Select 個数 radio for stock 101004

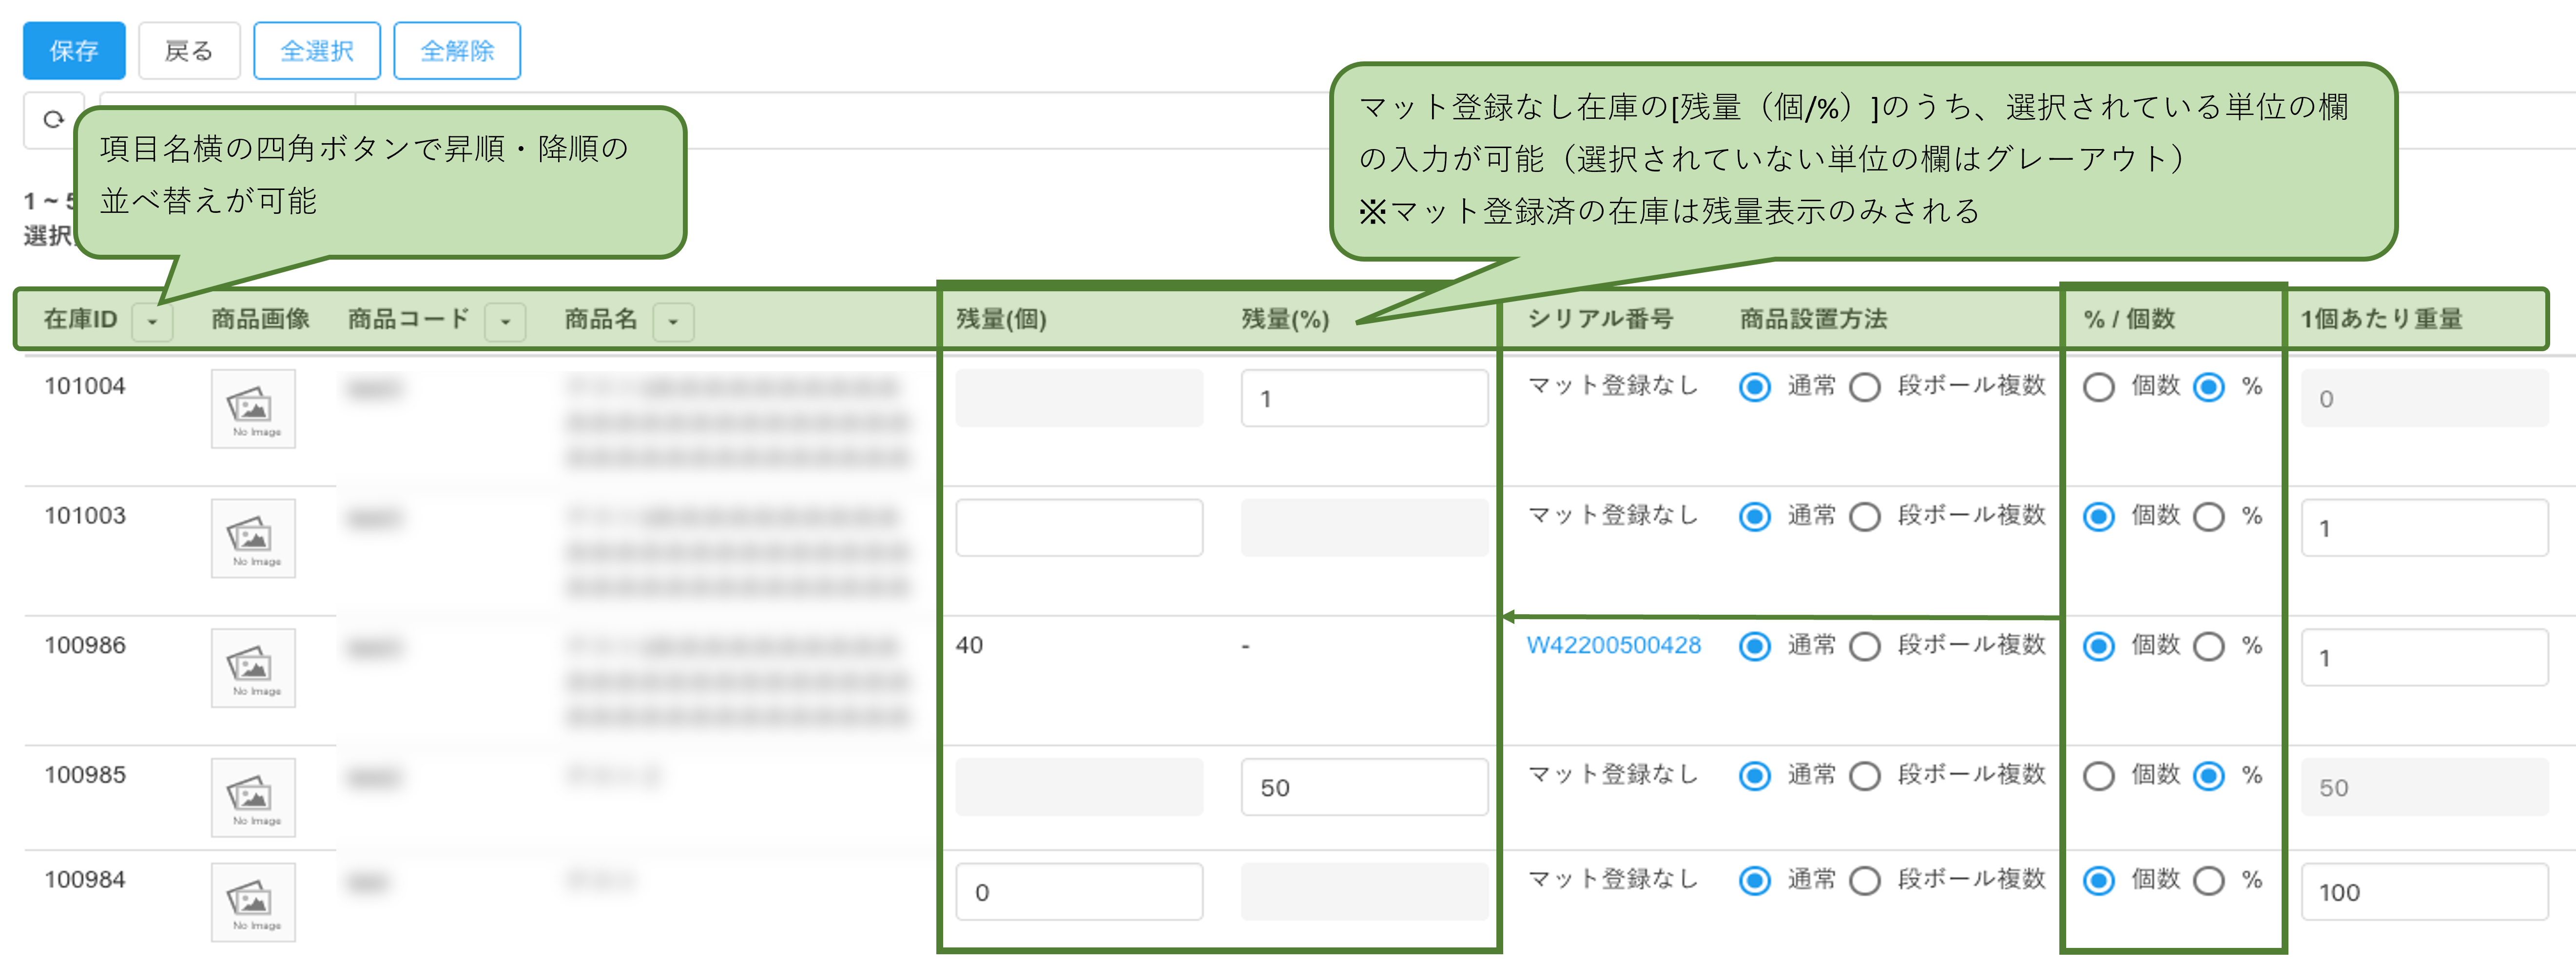(2098, 388)
